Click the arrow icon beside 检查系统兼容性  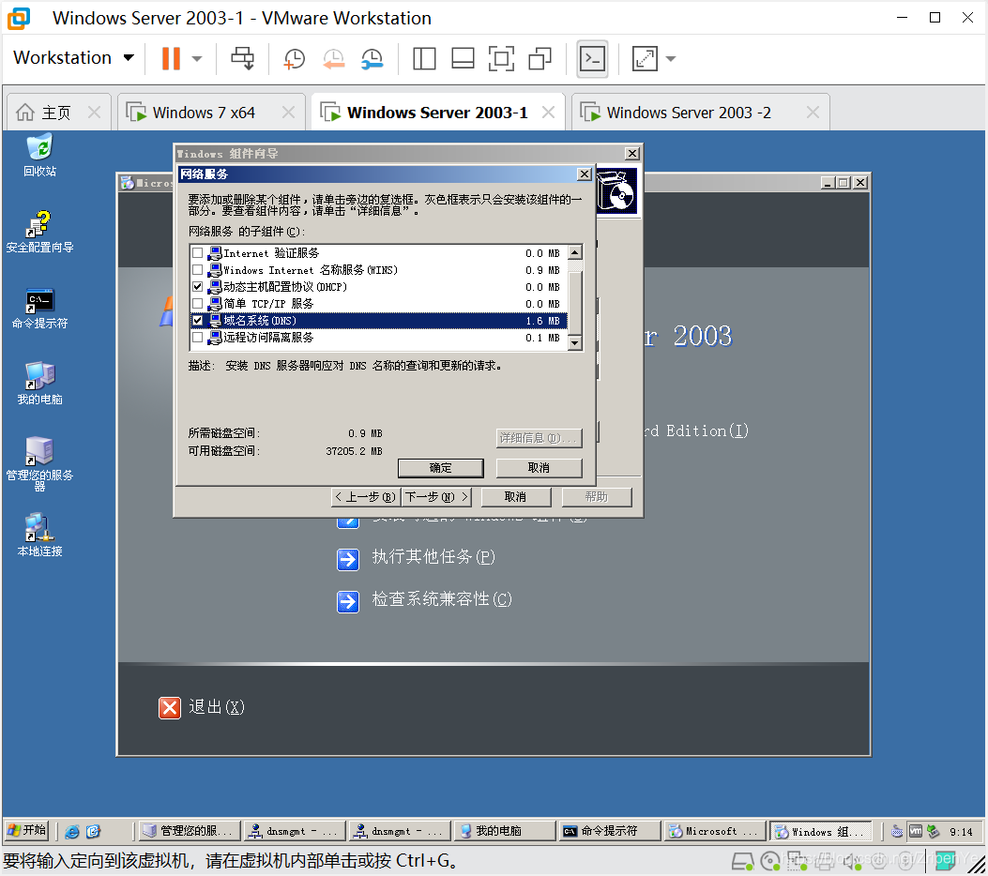348,601
